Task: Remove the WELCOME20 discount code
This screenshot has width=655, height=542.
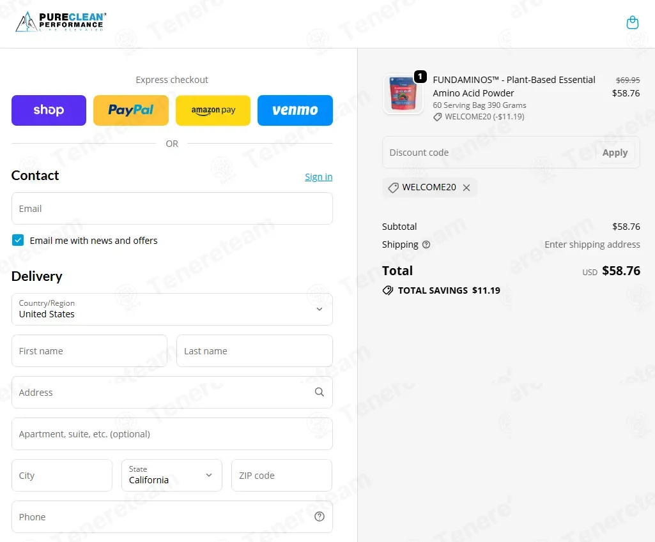Action: (466, 188)
